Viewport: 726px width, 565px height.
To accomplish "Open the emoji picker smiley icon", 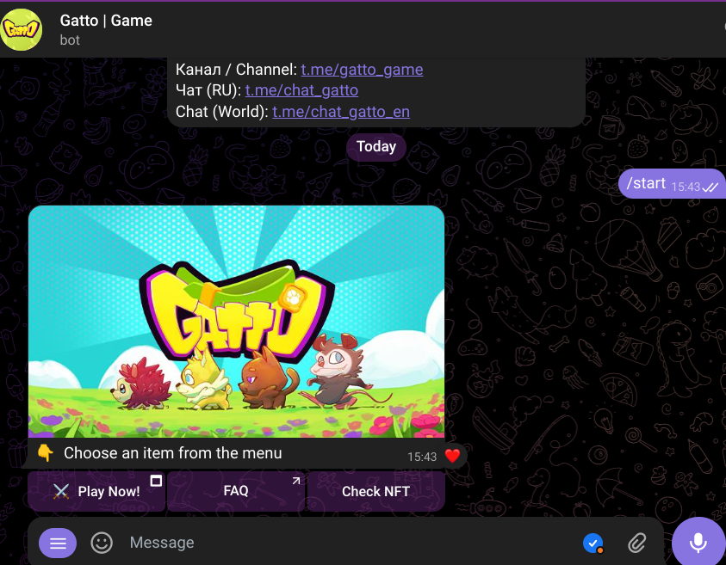I will [x=102, y=543].
